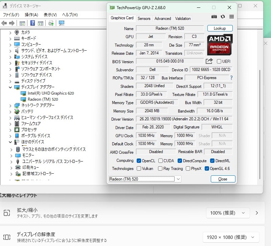Open the ファイル(F) menu
The image size is (271, 246).
coord(11,15)
